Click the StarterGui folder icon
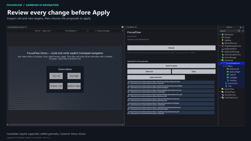The height and width of the screenshot is (141, 251). tap(223, 60)
